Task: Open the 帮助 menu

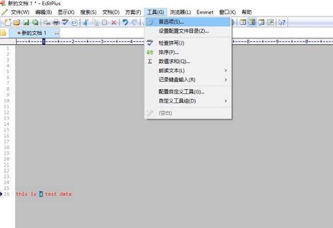Action: coord(247,12)
